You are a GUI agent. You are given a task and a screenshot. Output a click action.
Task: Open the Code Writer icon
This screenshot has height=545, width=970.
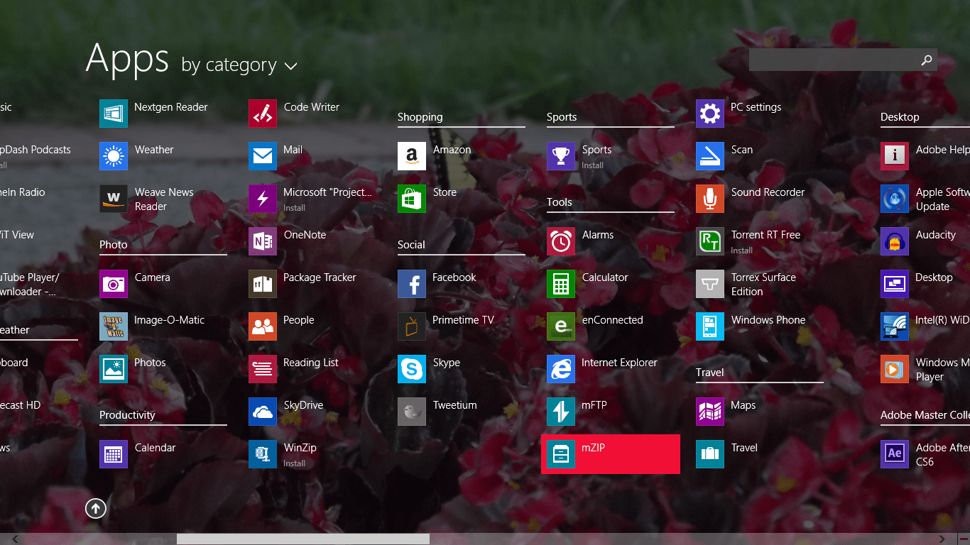[263, 114]
